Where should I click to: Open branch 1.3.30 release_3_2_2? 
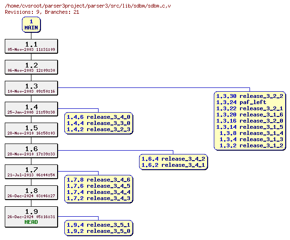pos(250,96)
